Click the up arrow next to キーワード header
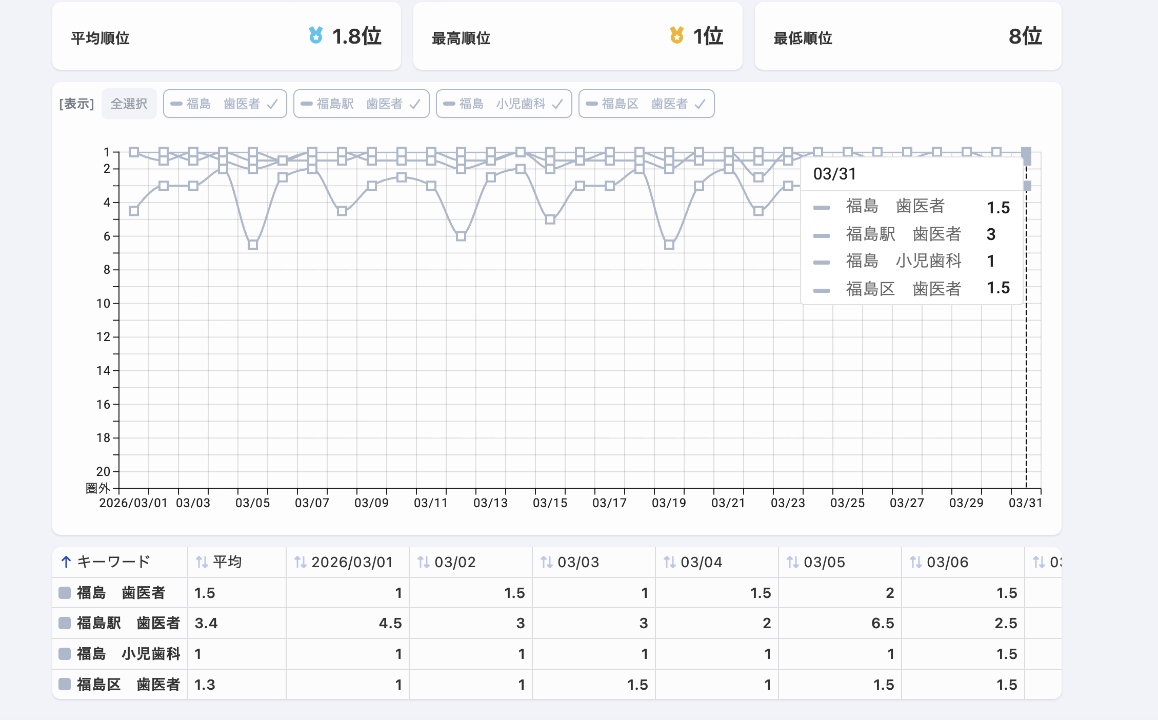 [x=66, y=562]
